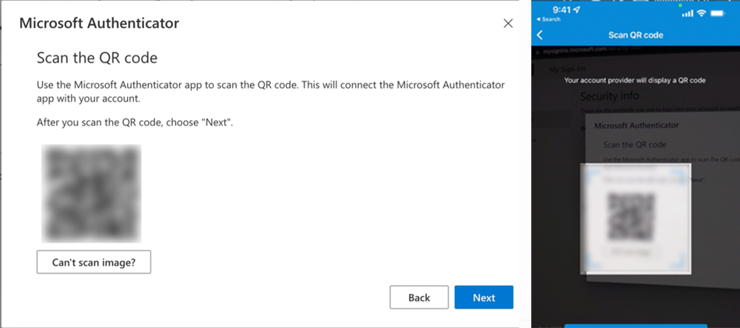
Task: Tap the "Scan QR code" phone header title
Action: click(x=635, y=35)
